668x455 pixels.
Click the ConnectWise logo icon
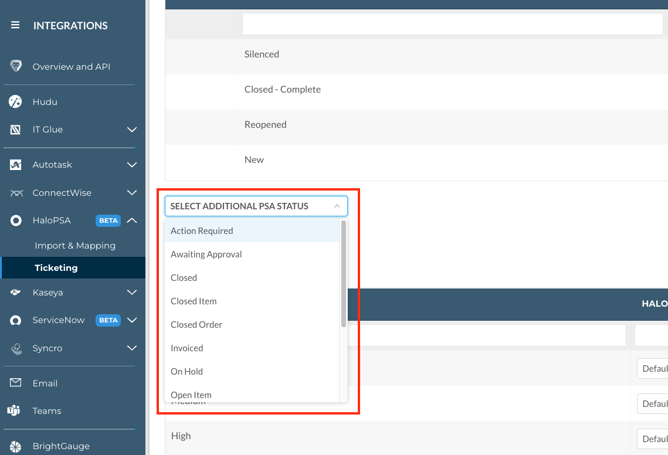pos(16,193)
